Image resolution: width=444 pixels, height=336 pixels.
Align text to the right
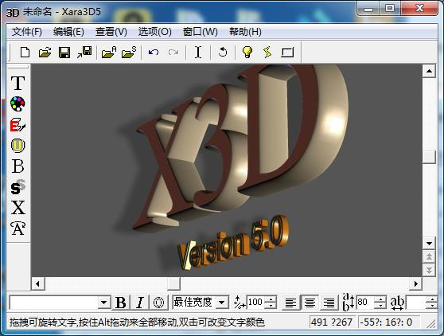pyautogui.click(x=329, y=303)
